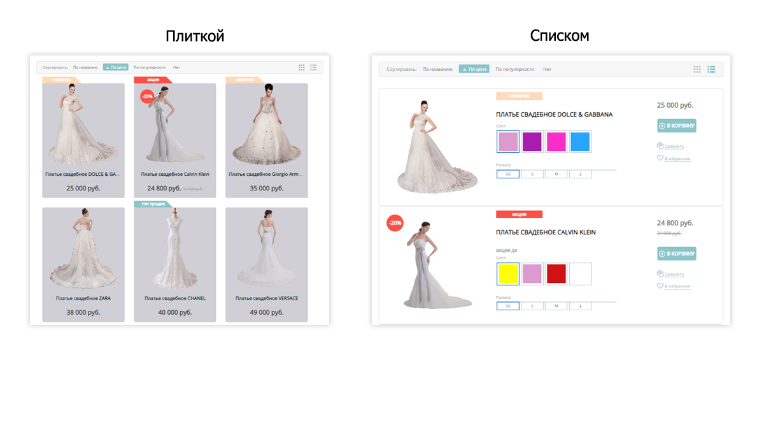Pick yellow color for Calvin Klein dress
The image size is (764, 446).
point(508,274)
